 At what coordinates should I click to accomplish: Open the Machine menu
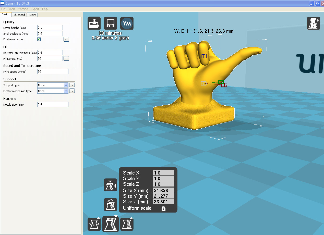tap(23, 9)
